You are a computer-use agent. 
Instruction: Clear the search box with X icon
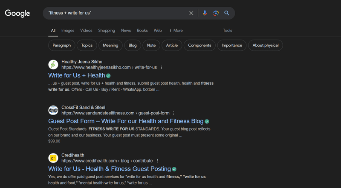pos(191,13)
